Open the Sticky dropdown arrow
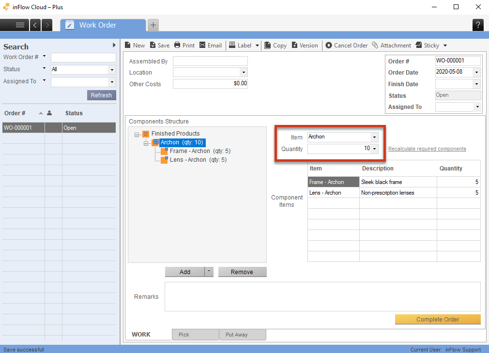This screenshot has height=353, width=489. pyautogui.click(x=445, y=46)
